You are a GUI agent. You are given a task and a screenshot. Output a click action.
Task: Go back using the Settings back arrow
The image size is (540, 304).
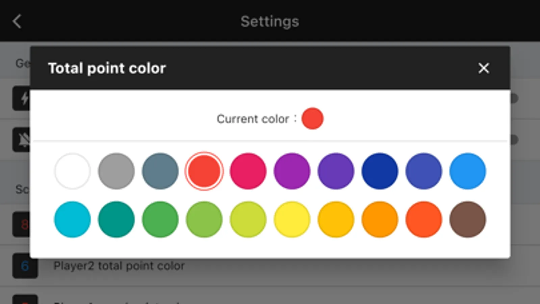tap(17, 22)
